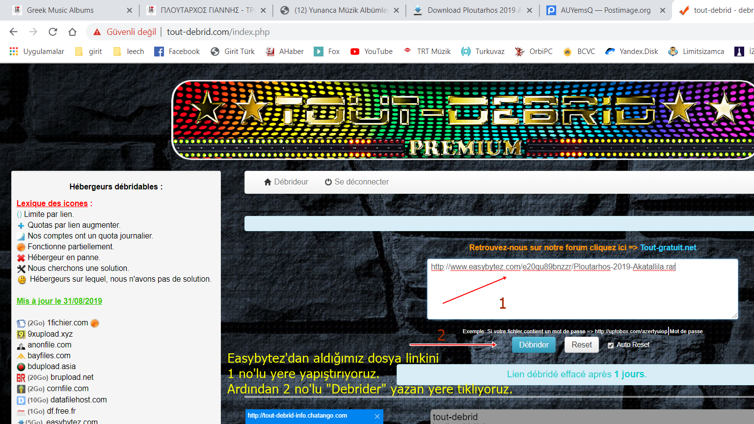The width and height of the screenshot is (754, 424).
Task: Open the BCVC bookmark
Action: 579,52
